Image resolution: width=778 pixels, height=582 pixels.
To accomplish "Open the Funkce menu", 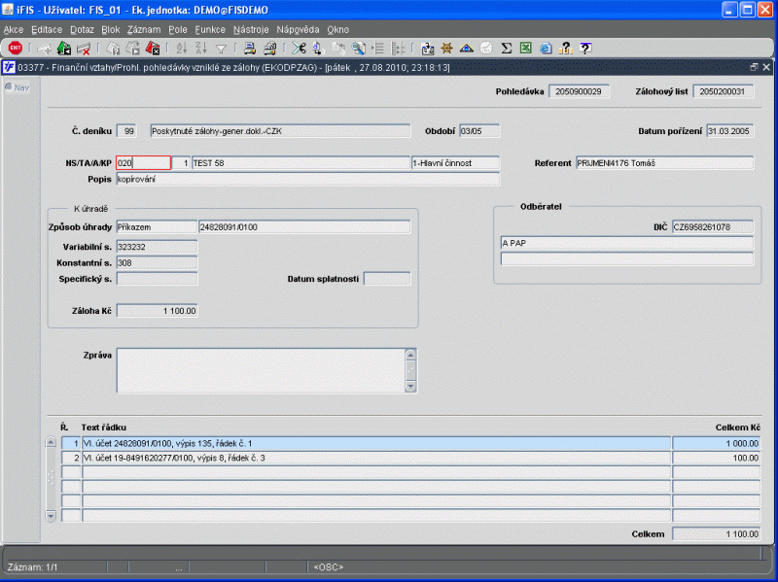I will click(x=210, y=30).
